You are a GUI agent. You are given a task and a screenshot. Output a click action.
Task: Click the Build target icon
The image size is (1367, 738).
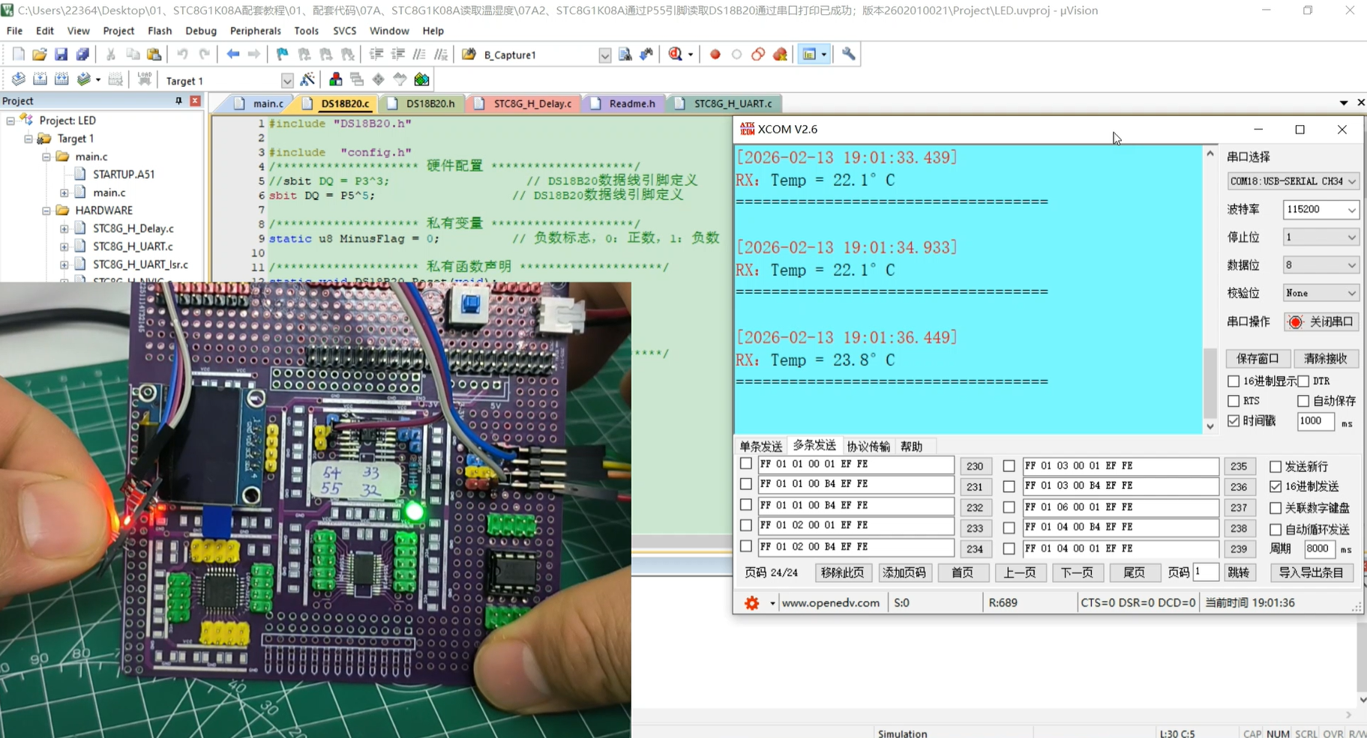tap(40, 80)
